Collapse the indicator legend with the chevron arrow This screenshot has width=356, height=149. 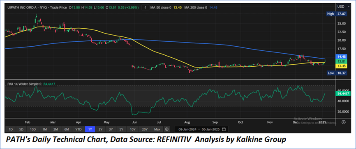(x=145, y=7)
